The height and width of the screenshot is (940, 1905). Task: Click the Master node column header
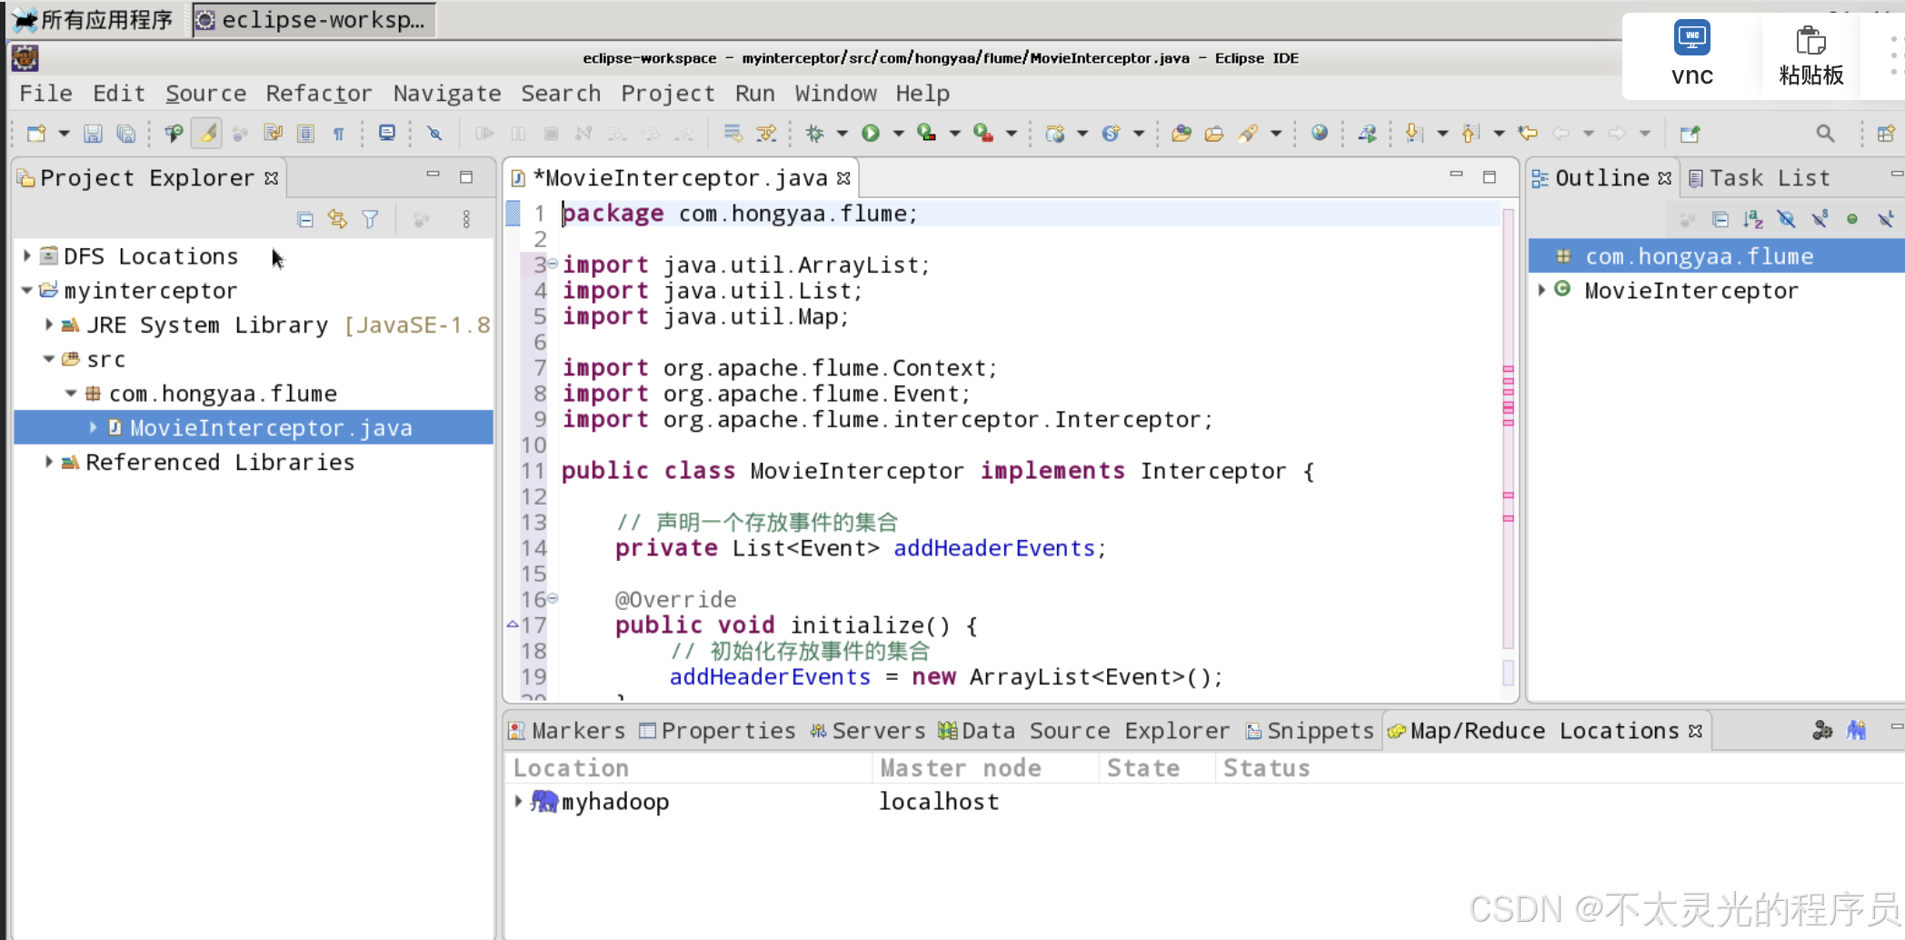point(984,768)
